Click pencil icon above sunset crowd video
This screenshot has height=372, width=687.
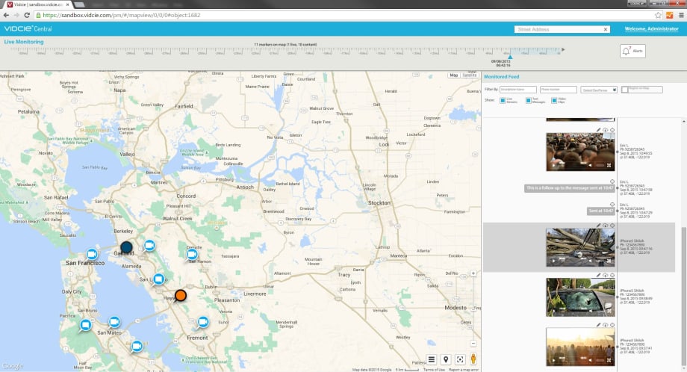[598, 325]
